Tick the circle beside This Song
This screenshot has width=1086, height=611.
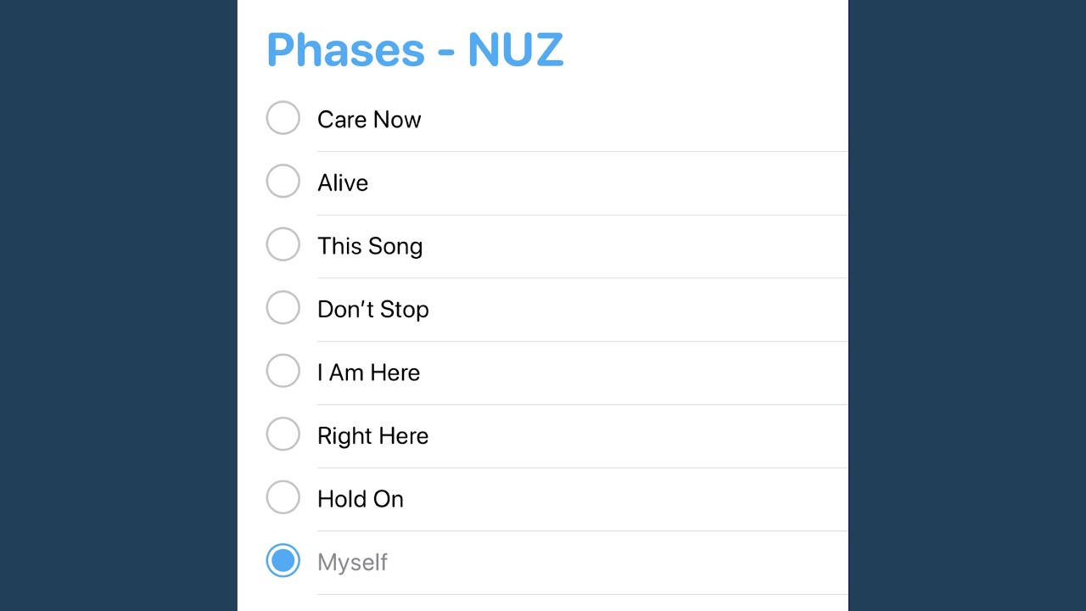click(x=283, y=244)
